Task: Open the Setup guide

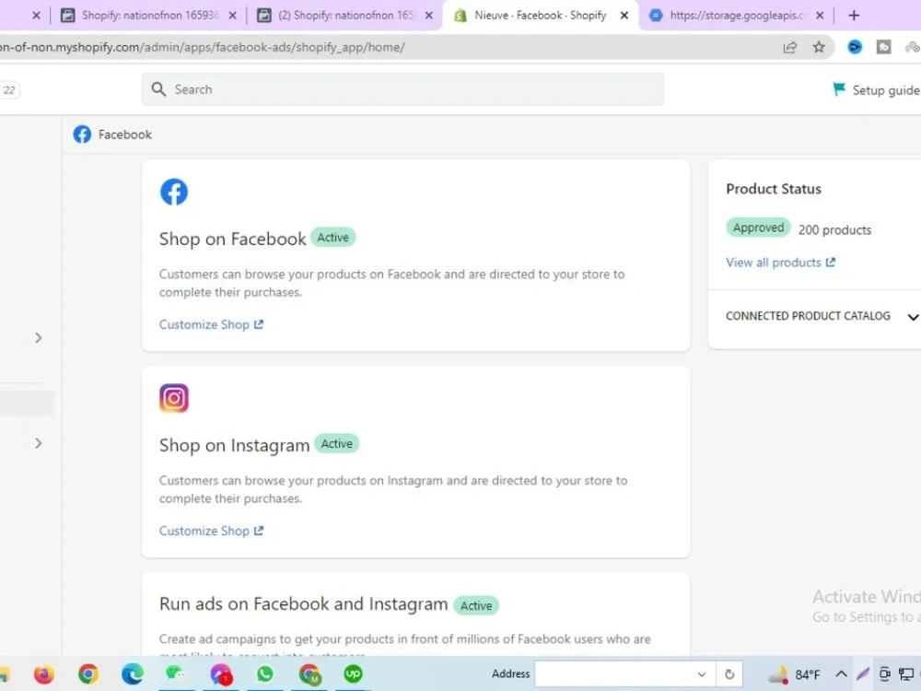Action: pos(876,90)
